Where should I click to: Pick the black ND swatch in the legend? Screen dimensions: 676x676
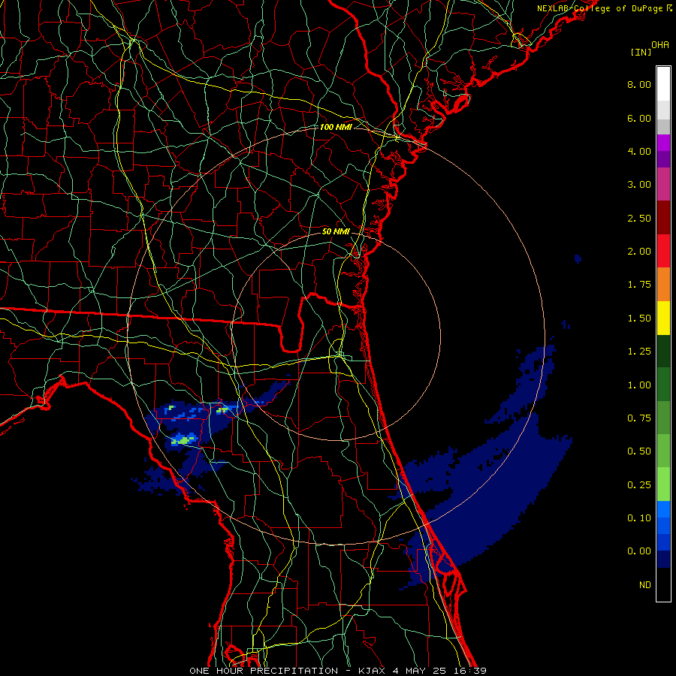(663, 584)
